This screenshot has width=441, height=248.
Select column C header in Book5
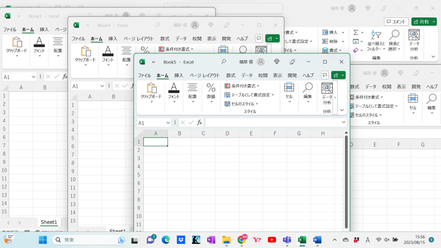point(203,133)
